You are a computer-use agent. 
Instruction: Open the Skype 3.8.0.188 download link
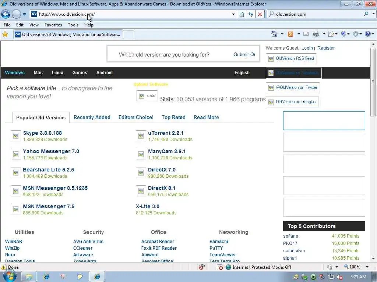click(x=42, y=133)
